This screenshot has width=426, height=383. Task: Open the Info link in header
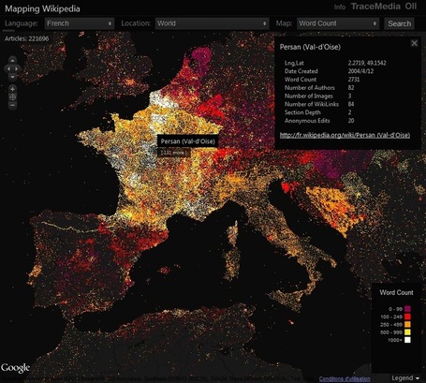coord(340,7)
